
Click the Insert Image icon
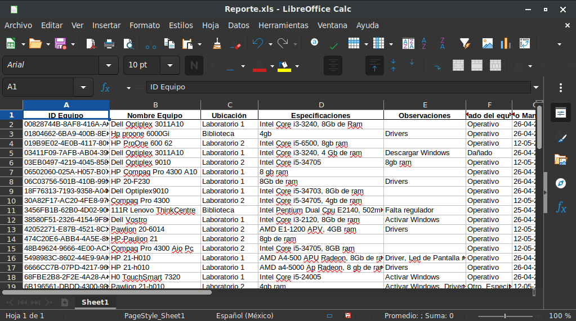point(488,44)
